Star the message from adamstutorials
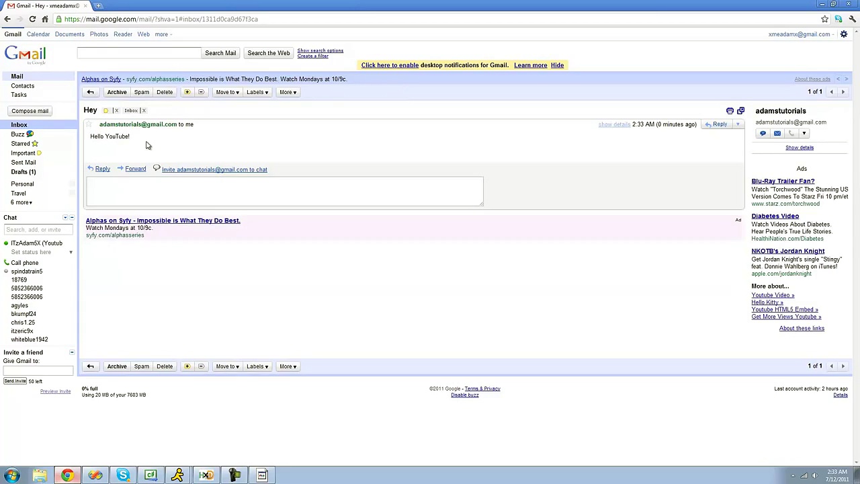 pyautogui.click(x=89, y=124)
